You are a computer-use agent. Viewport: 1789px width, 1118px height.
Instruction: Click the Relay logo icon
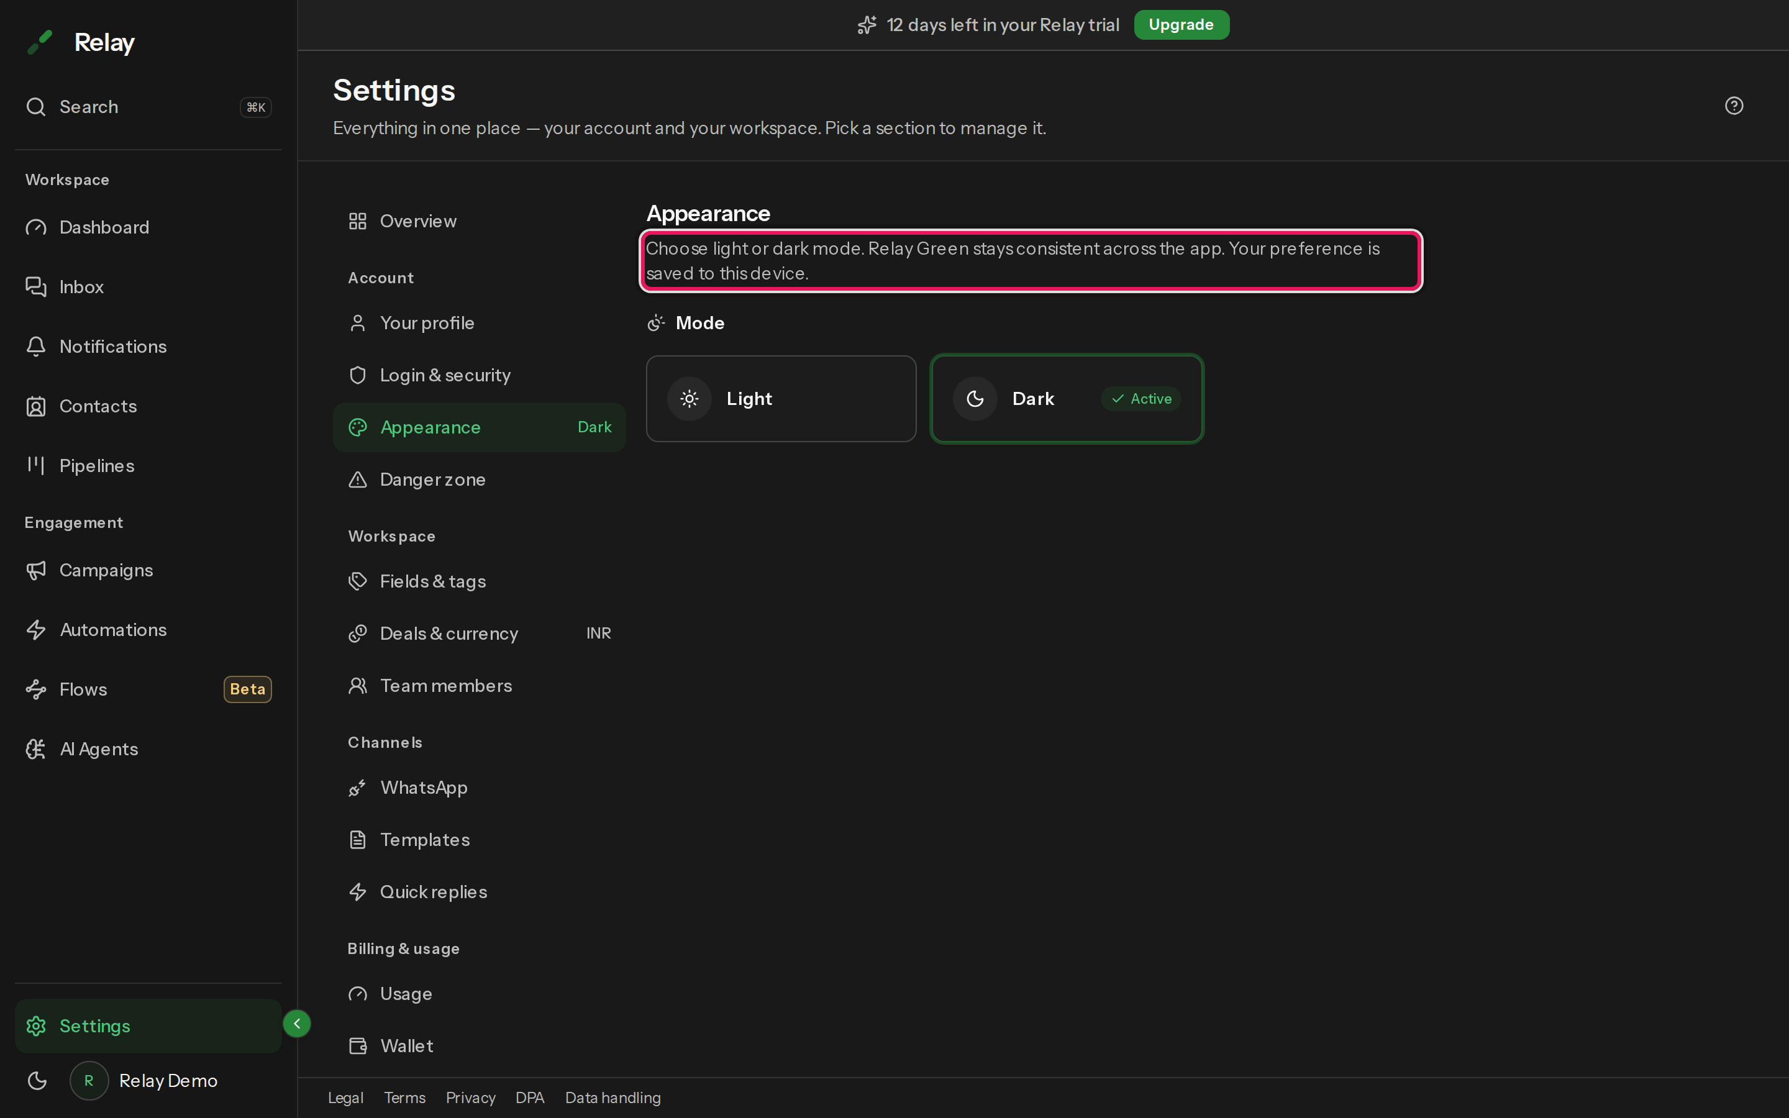tap(40, 42)
